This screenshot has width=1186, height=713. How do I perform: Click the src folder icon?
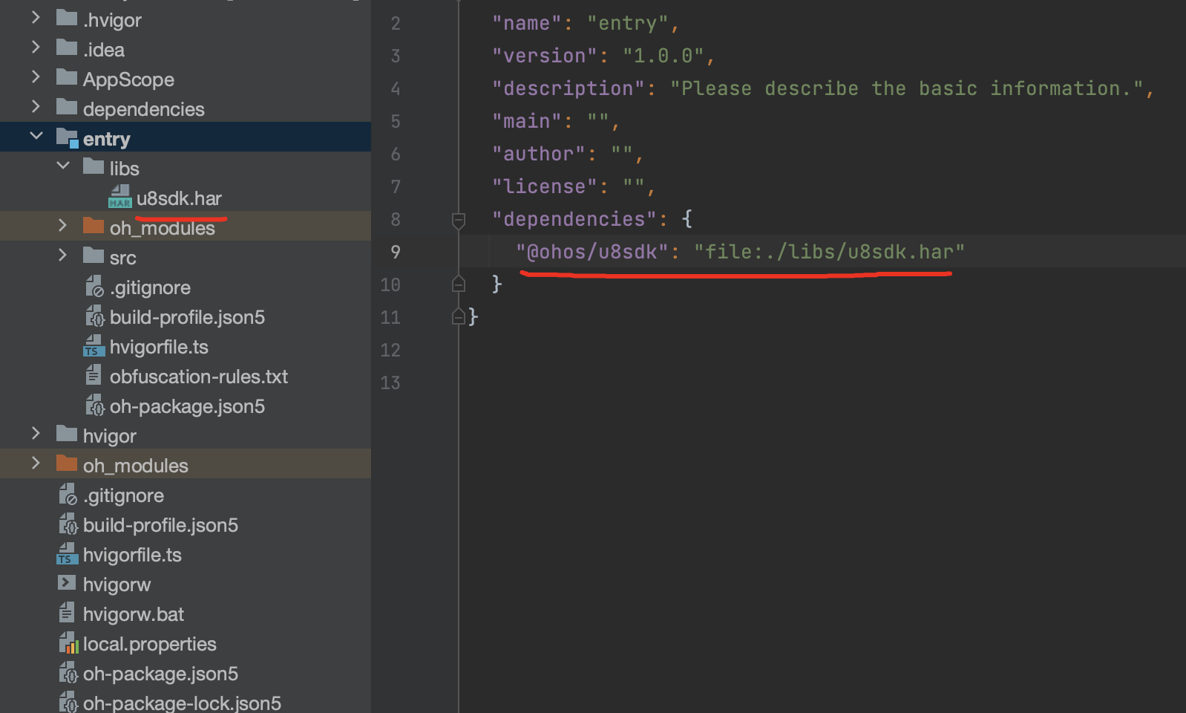(94, 255)
